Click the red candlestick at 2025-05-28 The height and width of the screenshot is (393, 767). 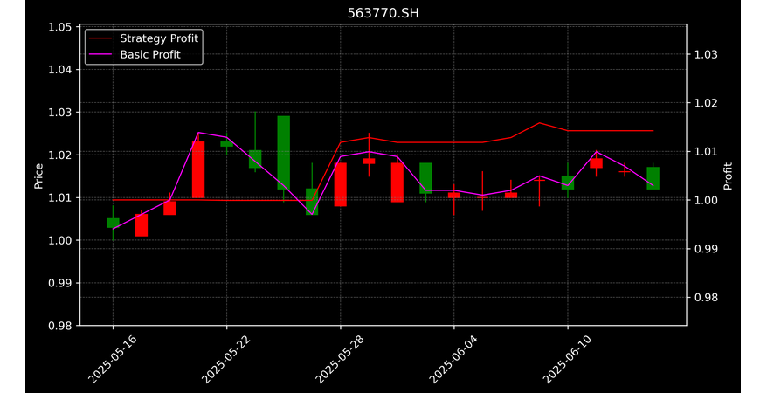click(341, 184)
